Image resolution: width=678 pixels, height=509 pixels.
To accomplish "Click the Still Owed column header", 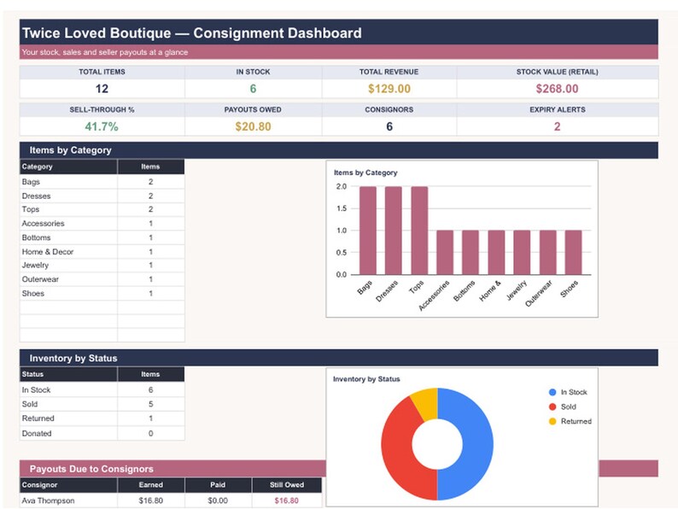I will coord(287,485).
